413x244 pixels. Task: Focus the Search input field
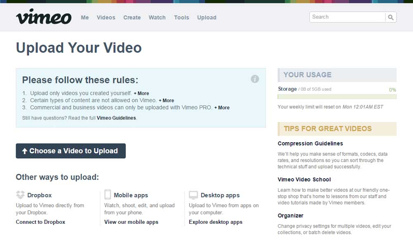[x=347, y=17]
